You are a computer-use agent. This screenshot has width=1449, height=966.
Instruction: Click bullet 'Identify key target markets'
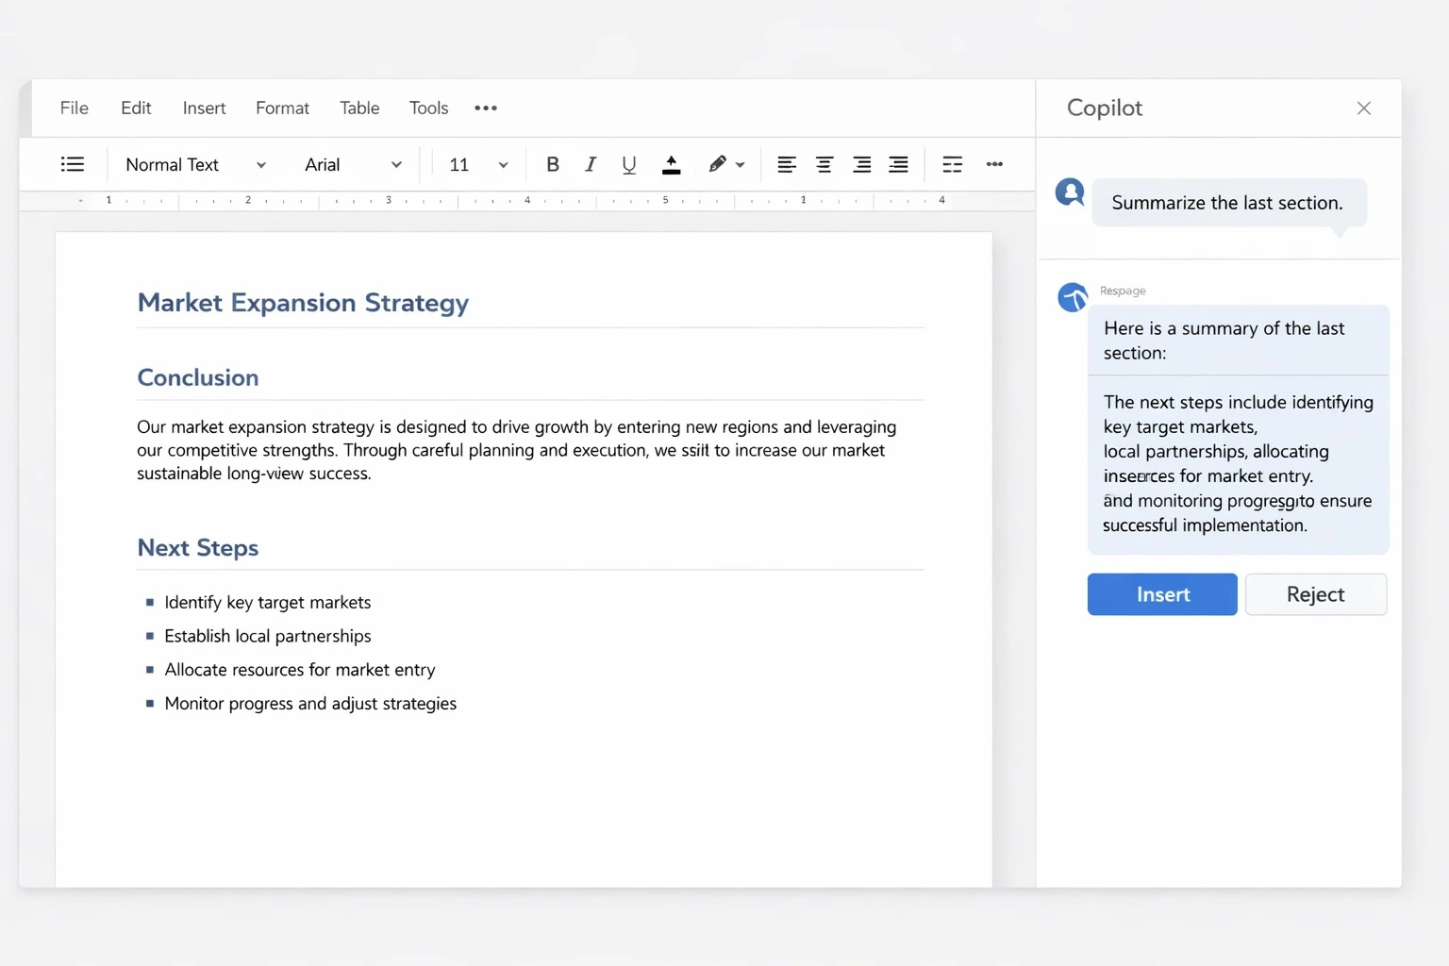(x=268, y=602)
